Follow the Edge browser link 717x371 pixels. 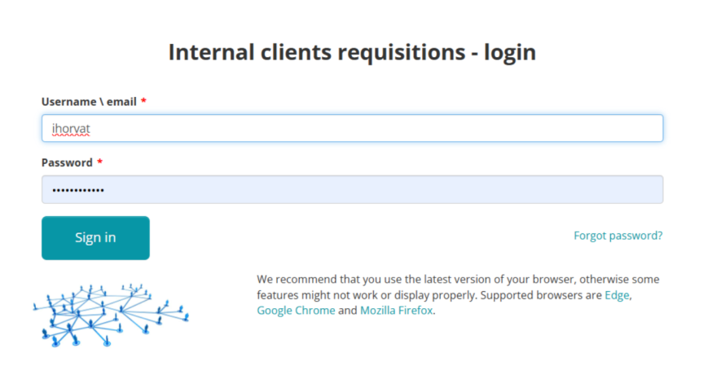coord(617,295)
